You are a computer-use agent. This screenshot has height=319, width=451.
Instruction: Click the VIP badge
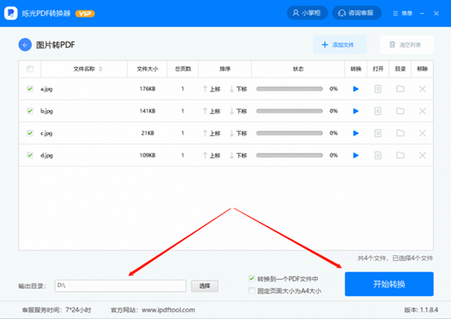[x=85, y=14]
